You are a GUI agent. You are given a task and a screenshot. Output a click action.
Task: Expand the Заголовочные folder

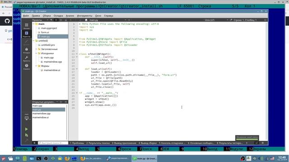point(36,49)
